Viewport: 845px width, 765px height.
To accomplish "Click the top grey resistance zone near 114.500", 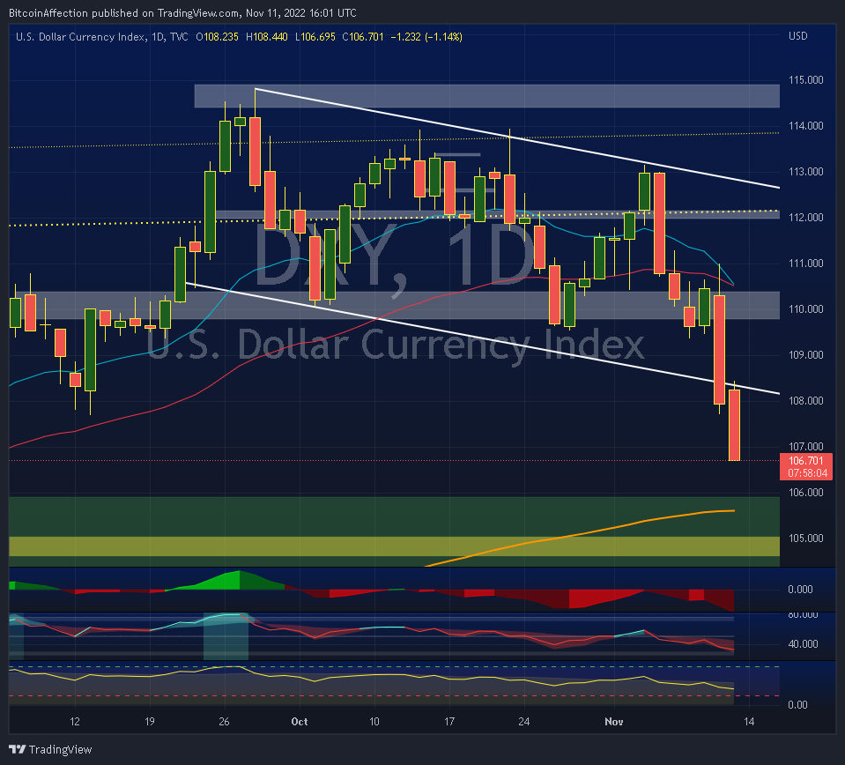I will click(486, 96).
